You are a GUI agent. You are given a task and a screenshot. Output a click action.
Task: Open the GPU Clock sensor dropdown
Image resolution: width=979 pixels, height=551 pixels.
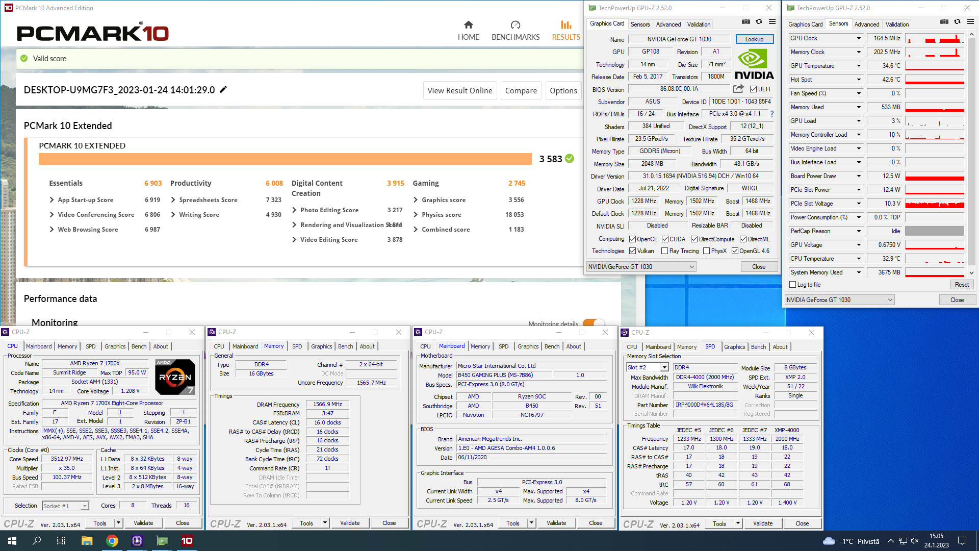859,38
